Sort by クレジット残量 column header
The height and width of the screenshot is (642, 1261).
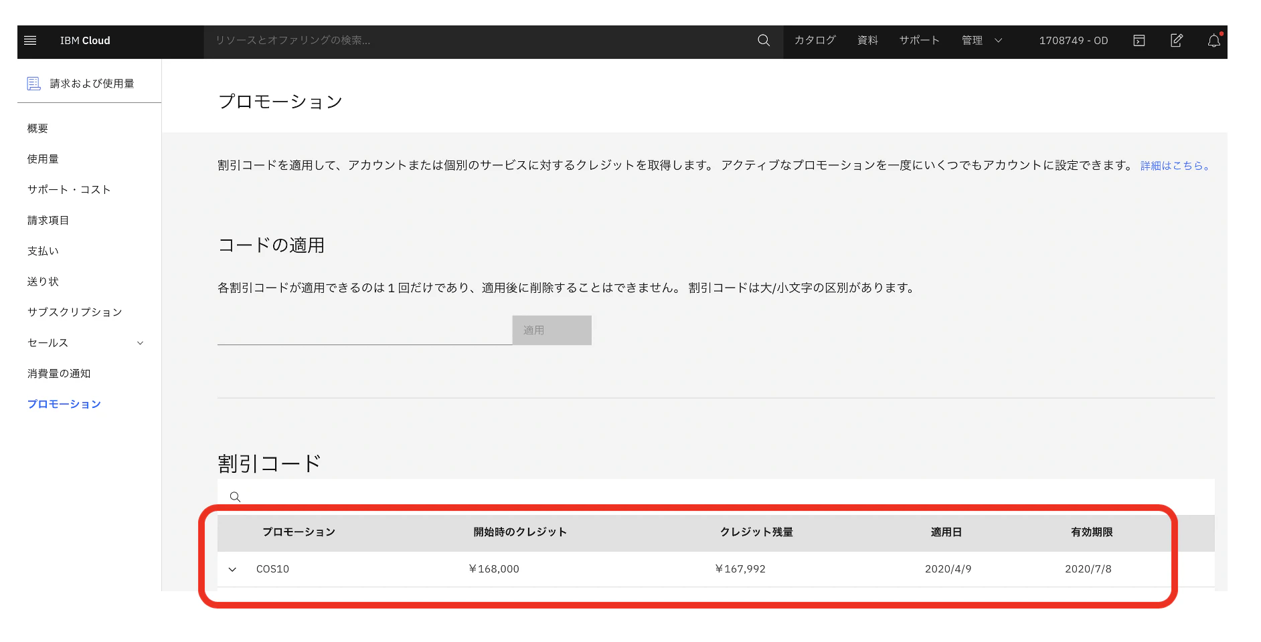756,532
